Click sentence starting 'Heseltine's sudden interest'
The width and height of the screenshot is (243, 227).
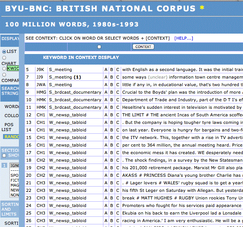point(182,107)
